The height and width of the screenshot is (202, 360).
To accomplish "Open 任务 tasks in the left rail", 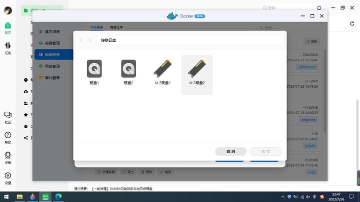I will coord(8,48).
